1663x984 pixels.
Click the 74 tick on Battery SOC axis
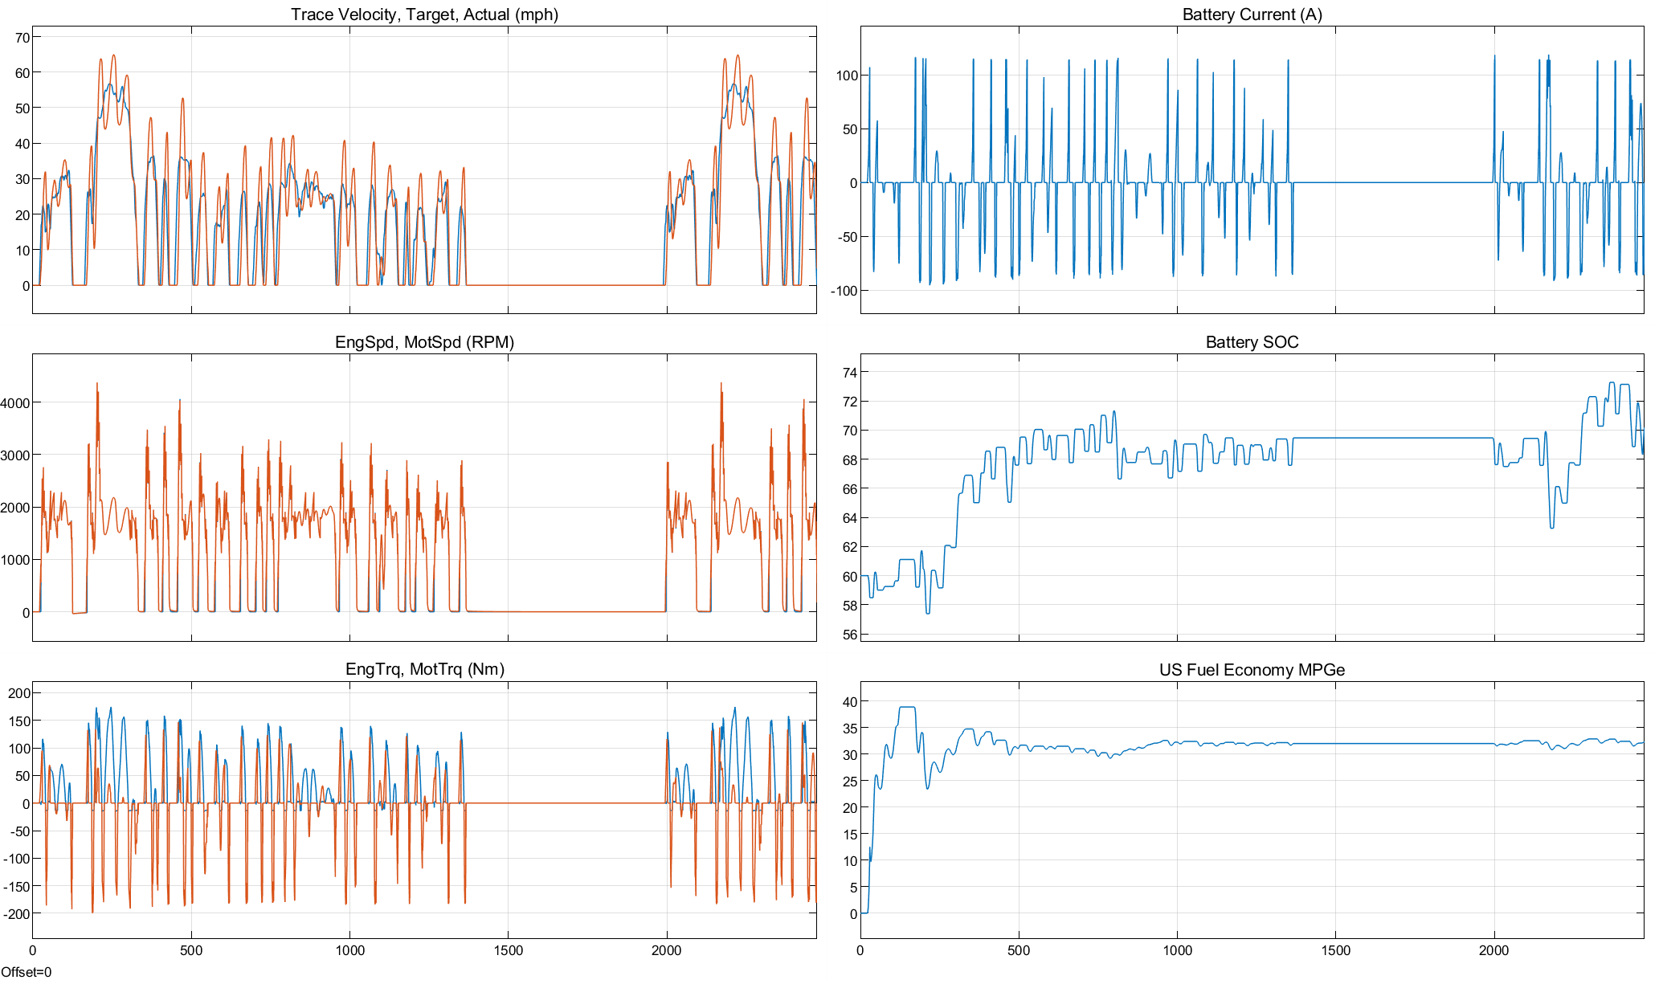coord(849,373)
